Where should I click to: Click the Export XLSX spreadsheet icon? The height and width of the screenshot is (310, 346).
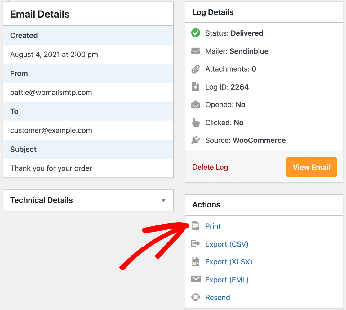point(196,262)
